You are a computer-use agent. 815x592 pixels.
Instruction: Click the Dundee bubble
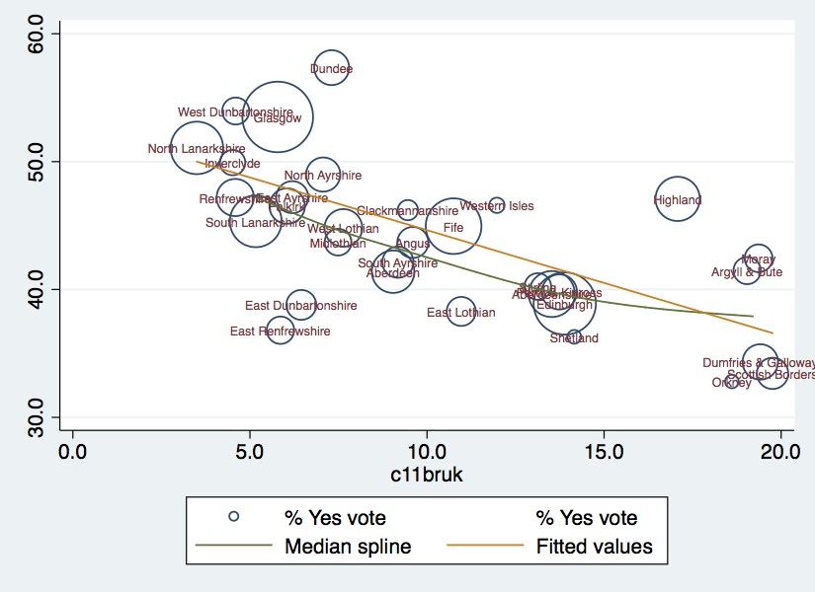[x=331, y=69]
